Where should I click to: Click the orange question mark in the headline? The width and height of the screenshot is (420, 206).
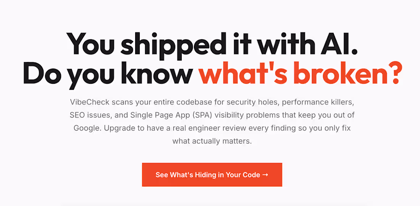tap(391, 75)
